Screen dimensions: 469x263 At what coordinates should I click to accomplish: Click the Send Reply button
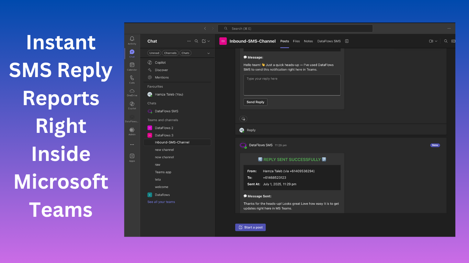(255, 102)
